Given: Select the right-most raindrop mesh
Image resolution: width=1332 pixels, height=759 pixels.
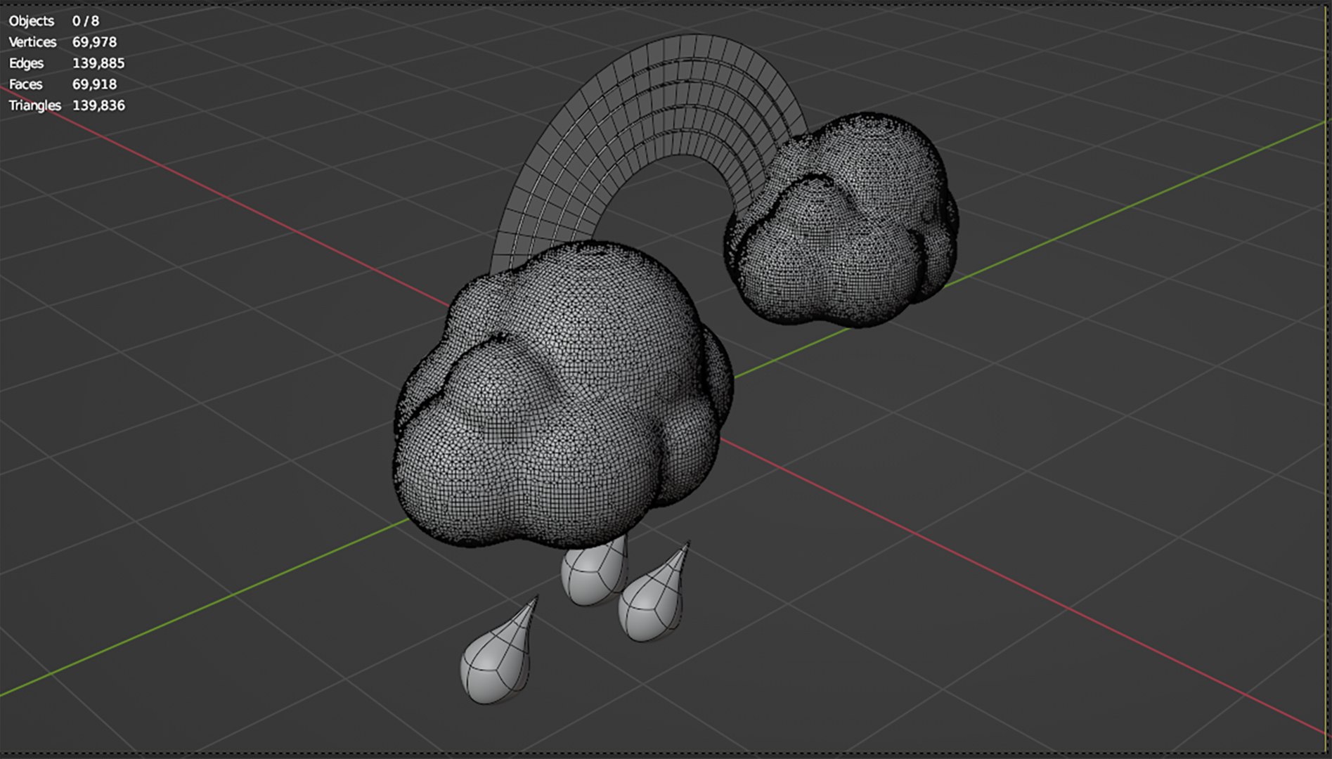Looking at the screenshot, I should click(652, 597).
